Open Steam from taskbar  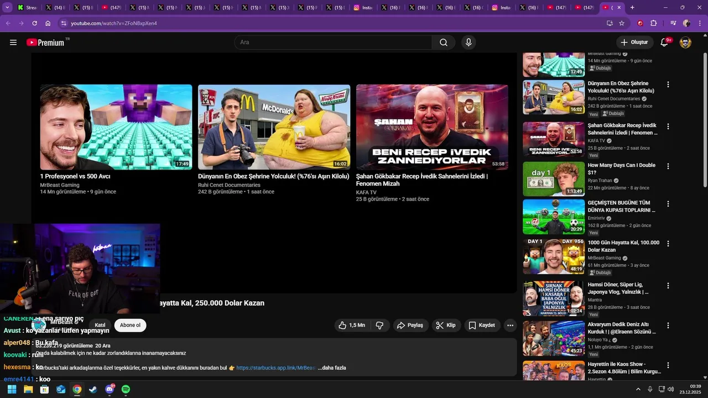click(x=93, y=389)
